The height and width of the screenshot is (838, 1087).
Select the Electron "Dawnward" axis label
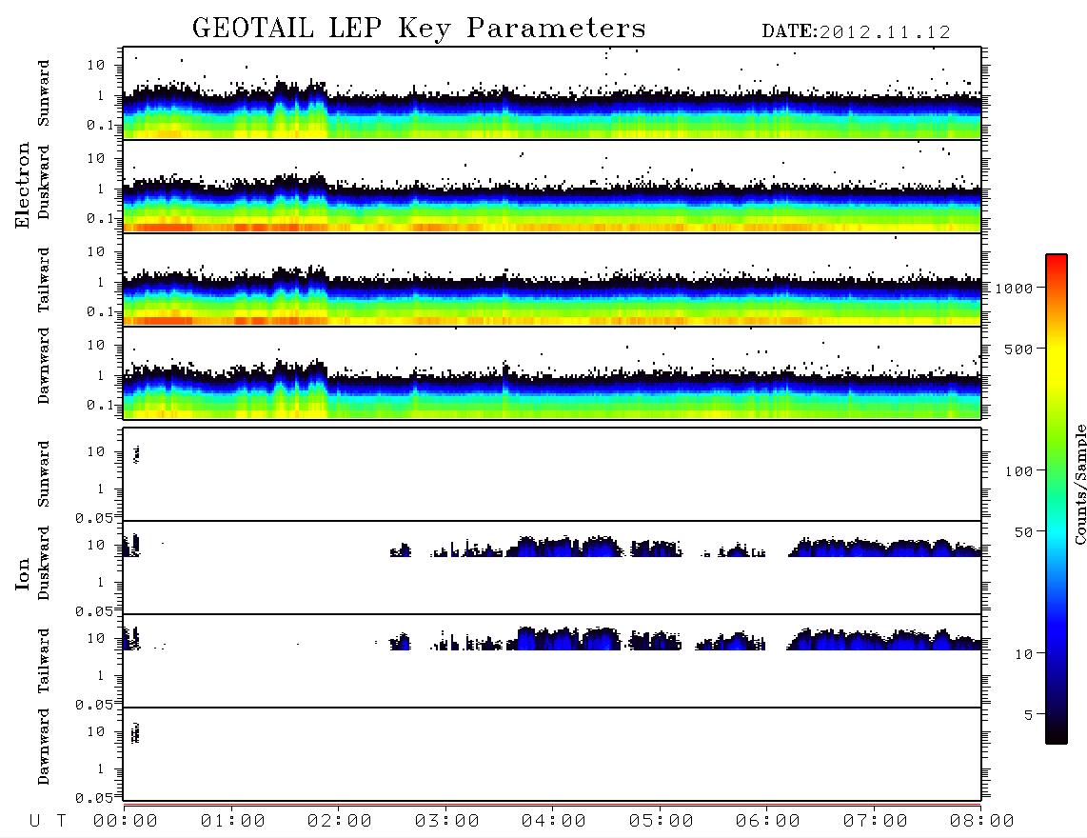coord(43,366)
